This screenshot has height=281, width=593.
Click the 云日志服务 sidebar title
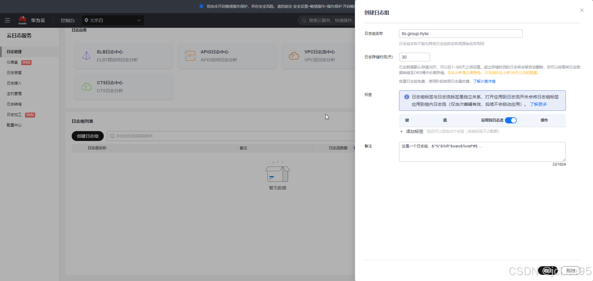coord(19,35)
